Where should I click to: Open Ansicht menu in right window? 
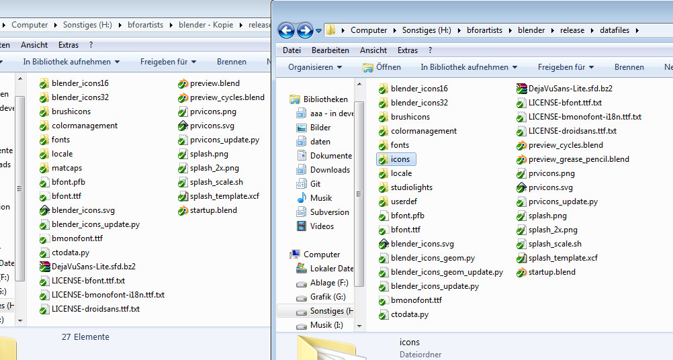point(373,50)
